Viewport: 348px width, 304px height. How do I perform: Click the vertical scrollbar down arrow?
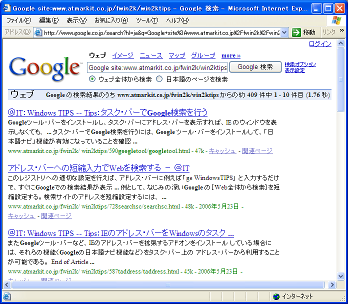click(x=340, y=276)
